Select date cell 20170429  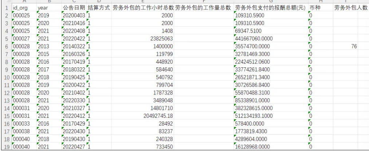(74, 123)
